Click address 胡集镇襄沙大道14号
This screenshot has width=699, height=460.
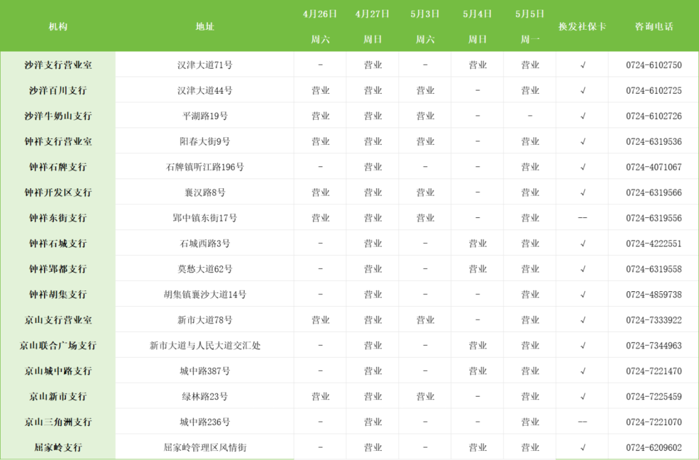205,294
